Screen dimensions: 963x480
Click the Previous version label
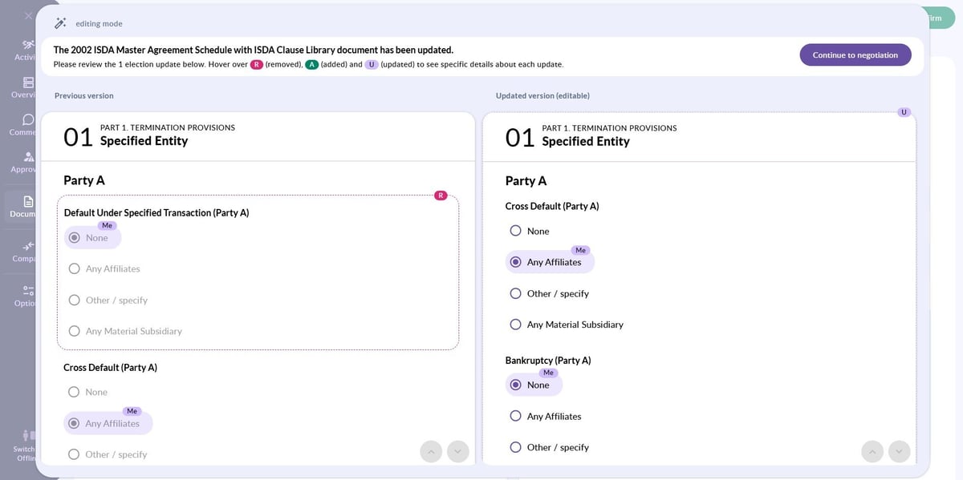pyautogui.click(x=84, y=95)
